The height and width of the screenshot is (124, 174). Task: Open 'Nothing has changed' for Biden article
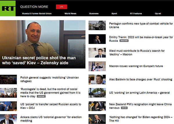tap(141, 119)
